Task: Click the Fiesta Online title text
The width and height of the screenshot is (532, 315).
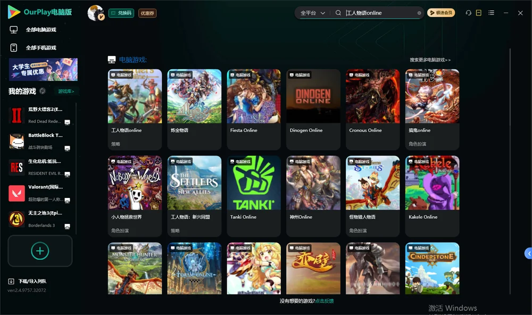Action: click(x=244, y=130)
